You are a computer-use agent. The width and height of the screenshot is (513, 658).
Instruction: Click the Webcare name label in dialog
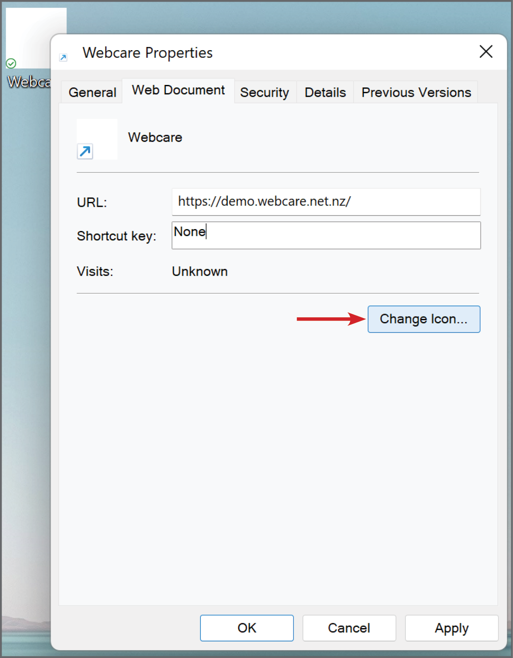tap(155, 138)
